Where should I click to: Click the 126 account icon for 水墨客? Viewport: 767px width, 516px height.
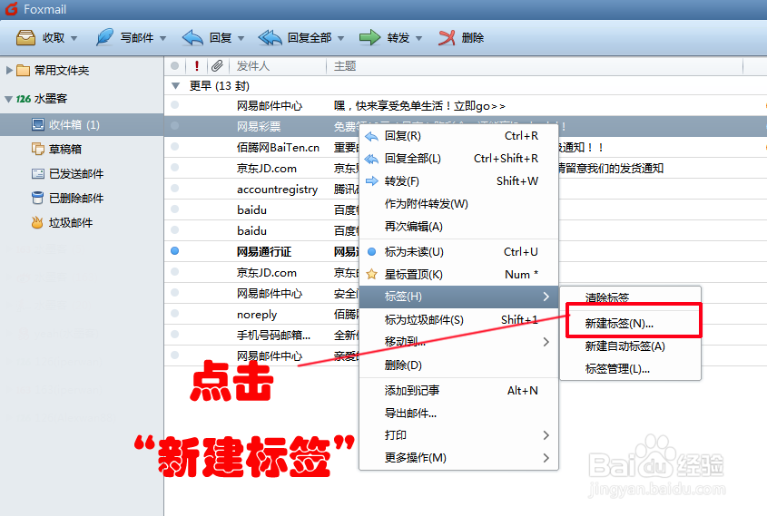[24, 99]
